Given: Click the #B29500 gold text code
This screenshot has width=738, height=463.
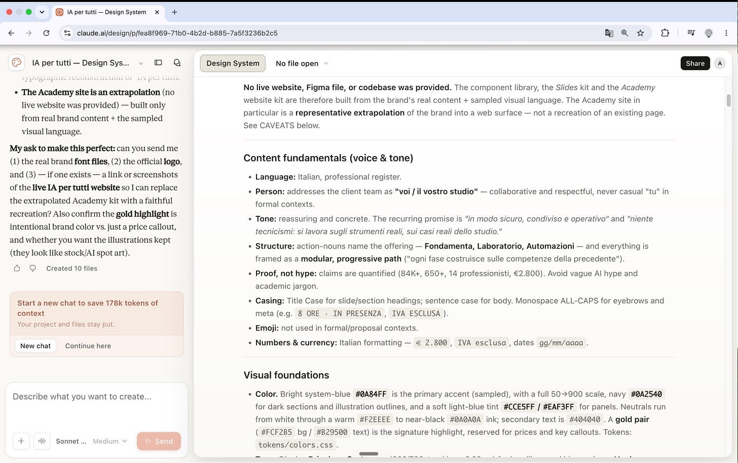Looking at the screenshot, I should (x=332, y=432).
